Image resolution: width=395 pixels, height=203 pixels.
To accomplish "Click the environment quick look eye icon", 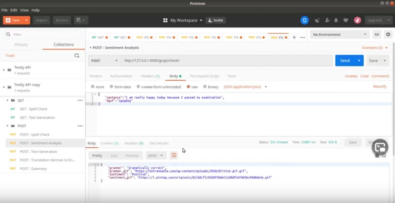I will tap(376, 34).
